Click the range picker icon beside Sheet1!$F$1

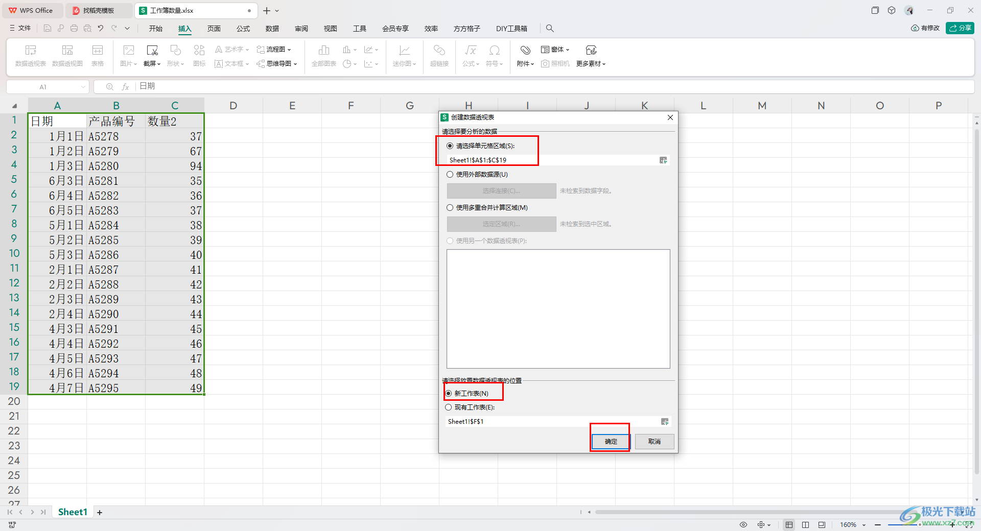pyautogui.click(x=665, y=422)
